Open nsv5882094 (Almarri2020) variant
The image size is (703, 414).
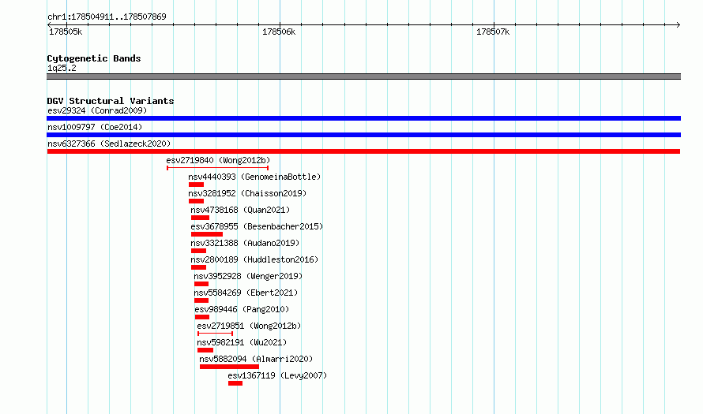[x=256, y=359]
